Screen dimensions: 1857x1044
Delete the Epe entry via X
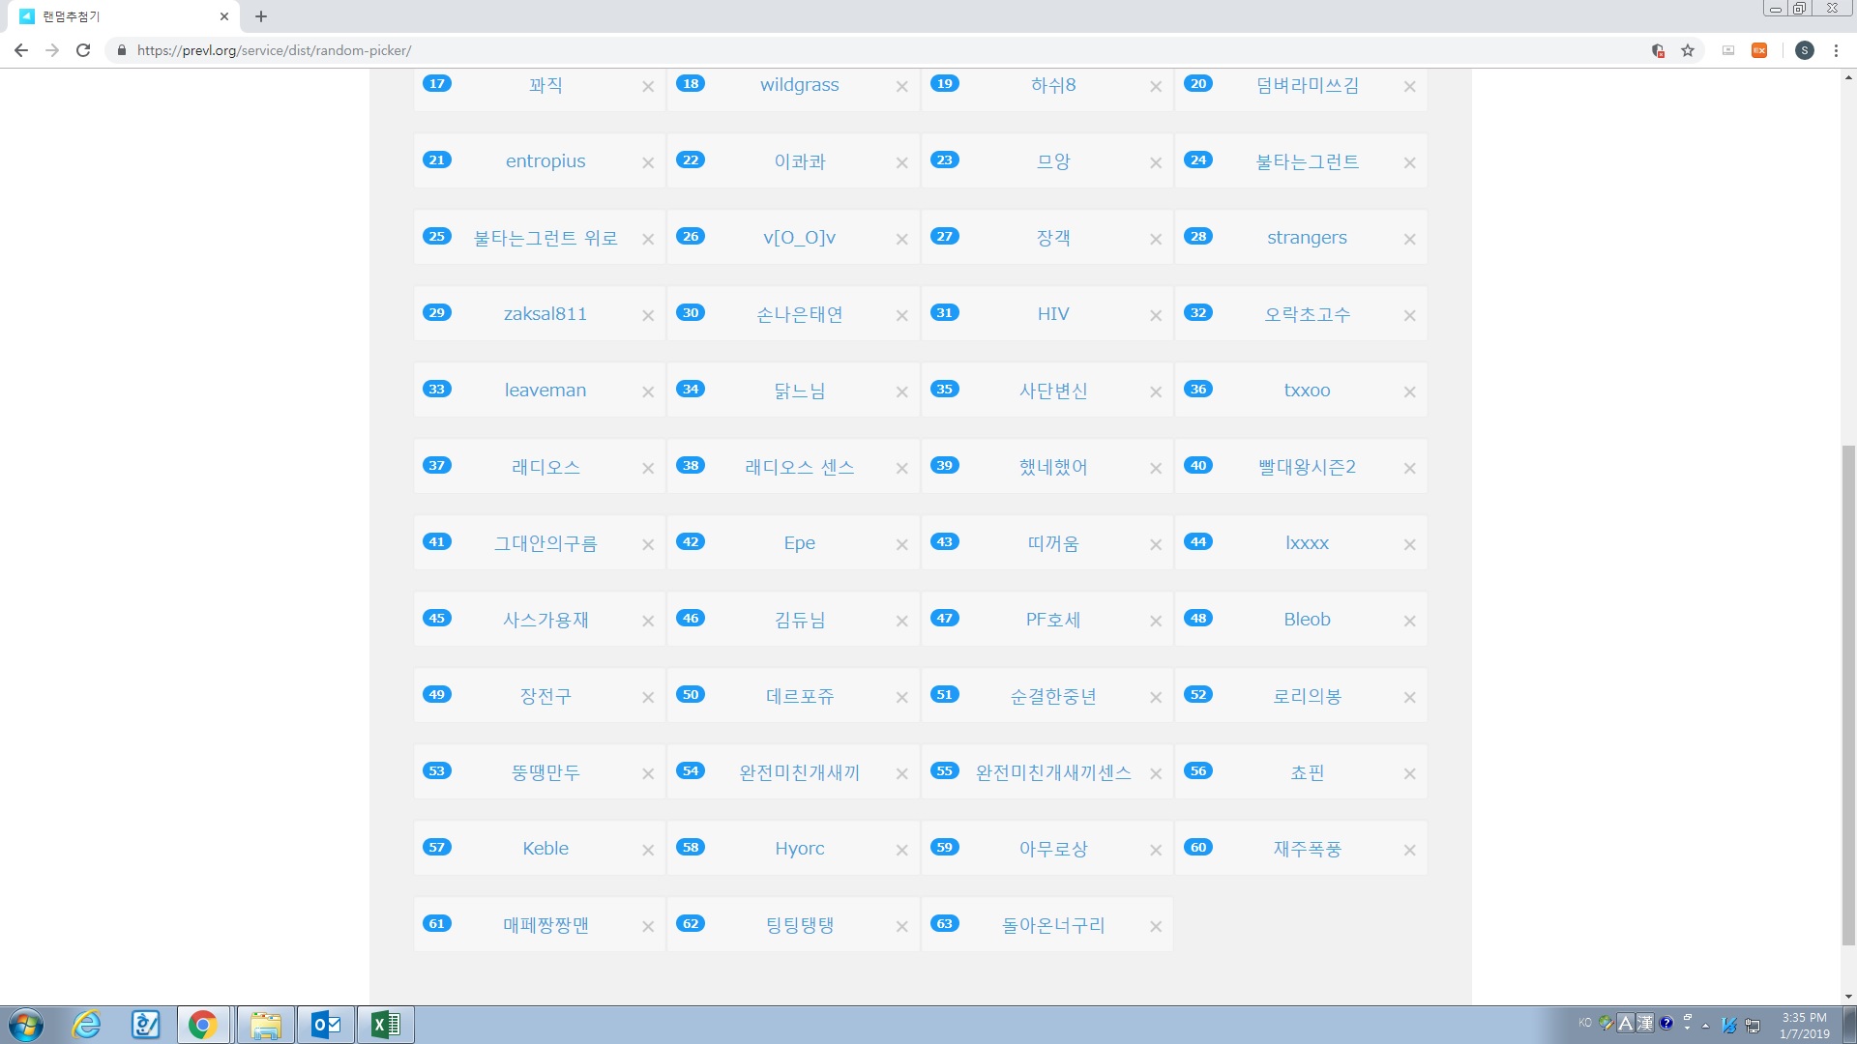click(x=901, y=545)
